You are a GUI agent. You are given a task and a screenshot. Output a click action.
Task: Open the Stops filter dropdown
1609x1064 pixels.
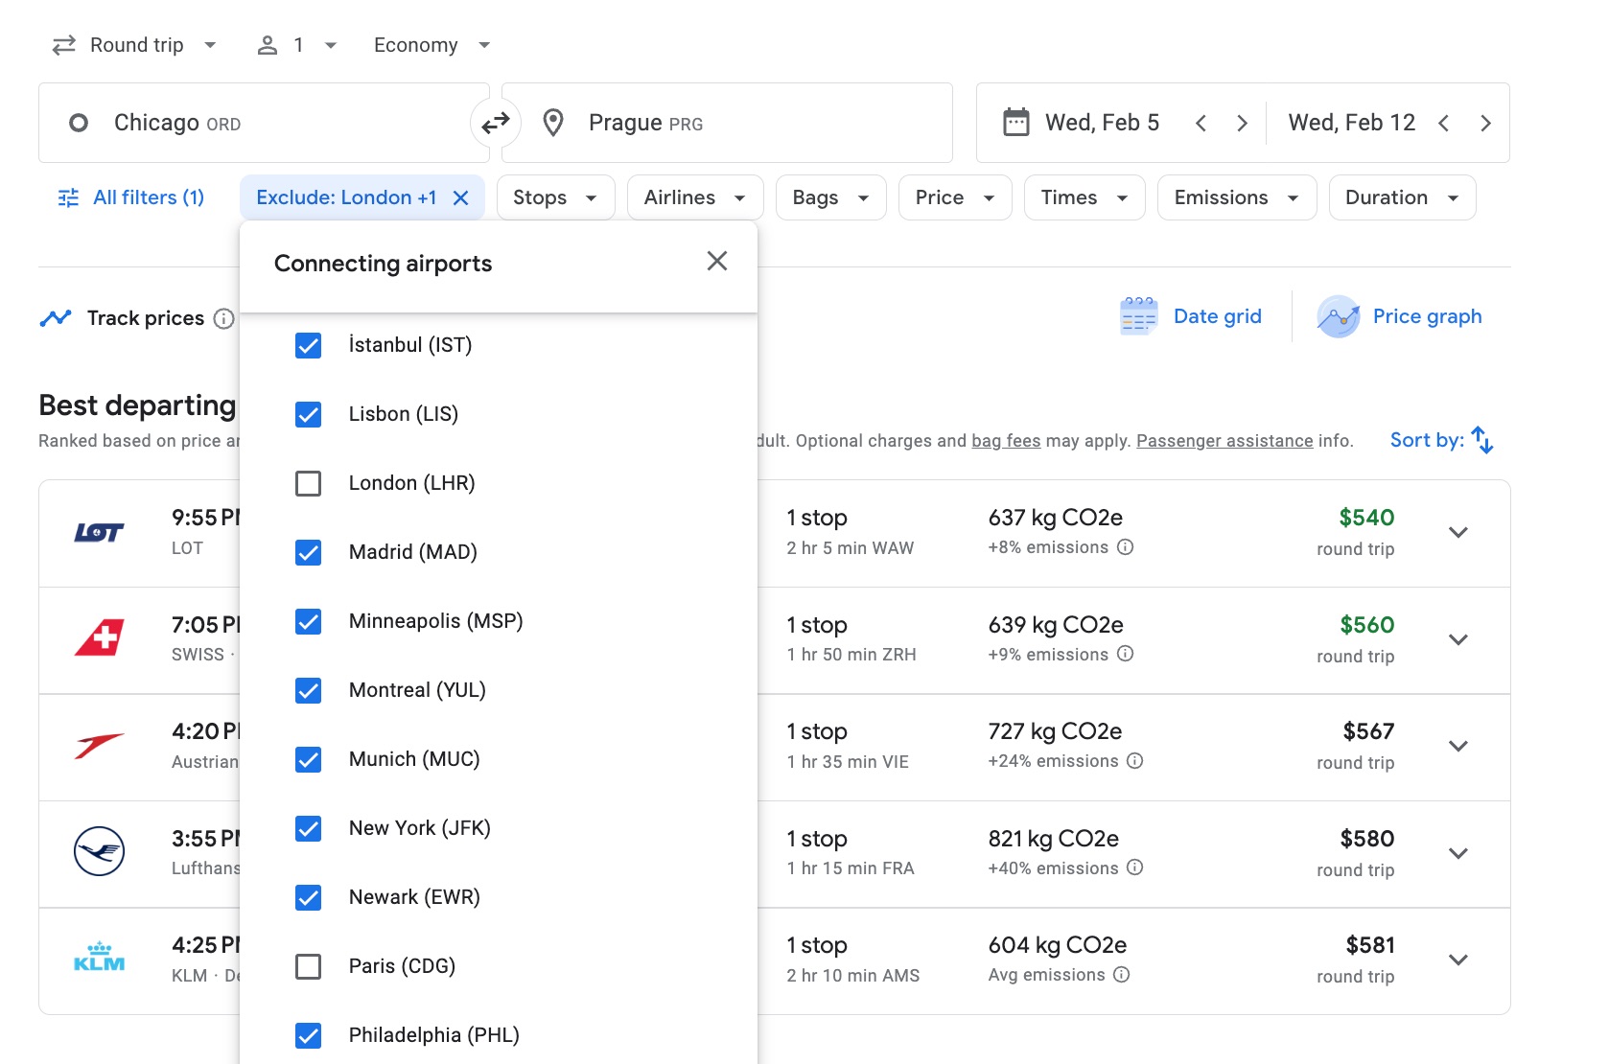pyautogui.click(x=555, y=197)
